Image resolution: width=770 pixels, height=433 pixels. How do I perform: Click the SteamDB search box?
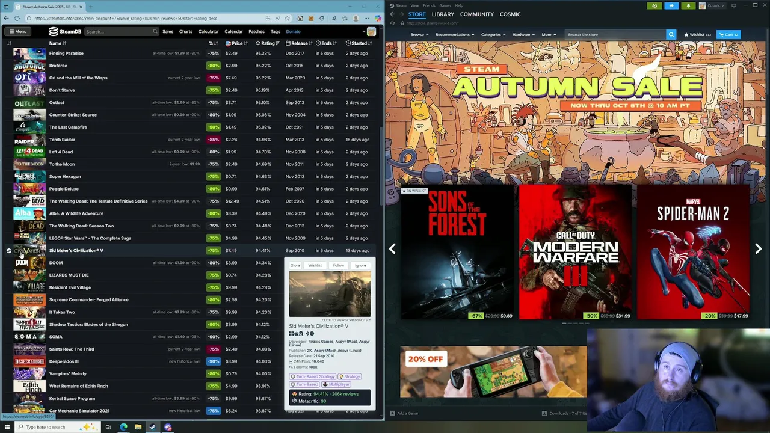[121, 31]
